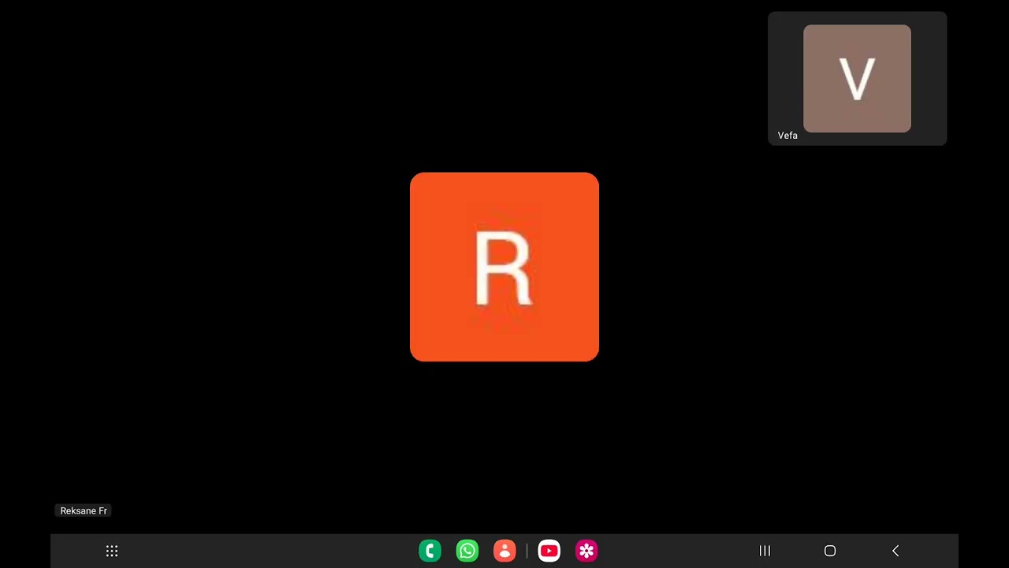Open the apps grid drawer in taskbar
The height and width of the screenshot is (568, 1009).
pyautogui.click(x=112, y=551)
